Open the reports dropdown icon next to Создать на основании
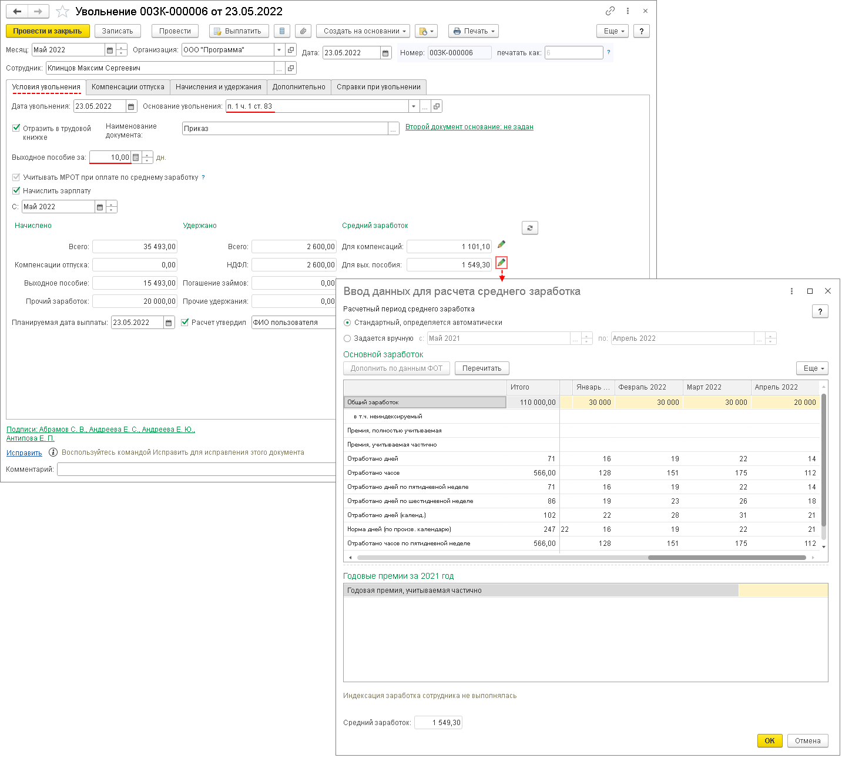Screen dimensions: 842x758 (426, 31)
